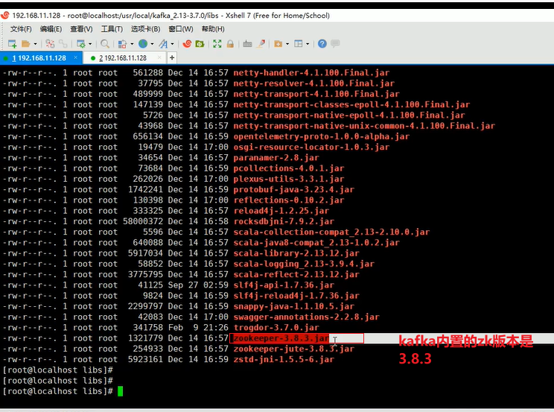This screenshot has height=412, width=554.
Task: Click the New Session toolbar icon
Action: [x=13, y=44]
